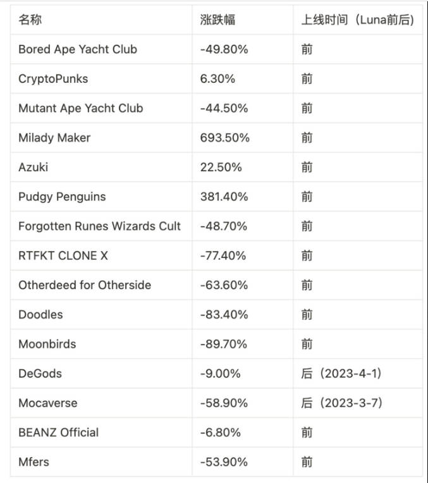Select the Milady Maker cell
This screenshot has width=428, height=483.
point(54,138)
